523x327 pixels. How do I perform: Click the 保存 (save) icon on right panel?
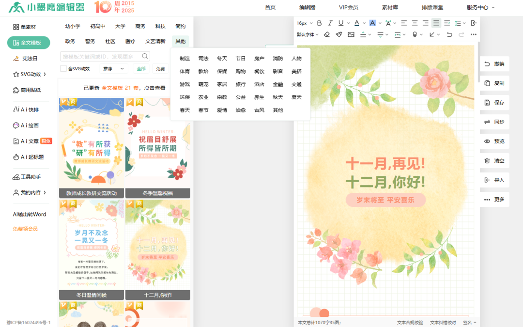tap(494, 103)
